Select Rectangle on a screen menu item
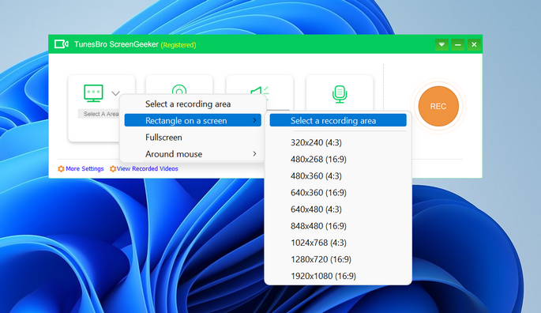541x313 pixels. 193,121
